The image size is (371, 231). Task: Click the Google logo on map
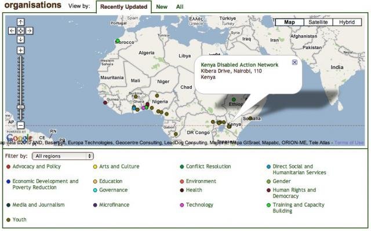coord(19,137)
